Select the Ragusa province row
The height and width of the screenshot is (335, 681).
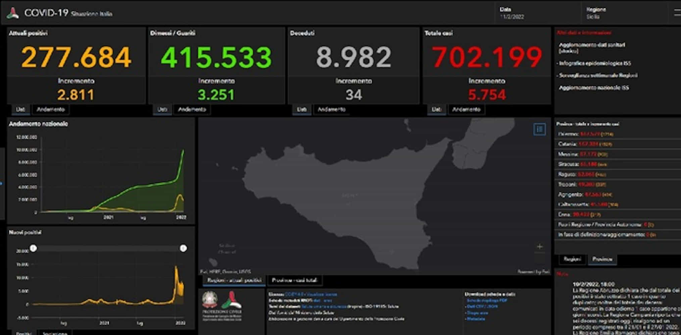618,174
